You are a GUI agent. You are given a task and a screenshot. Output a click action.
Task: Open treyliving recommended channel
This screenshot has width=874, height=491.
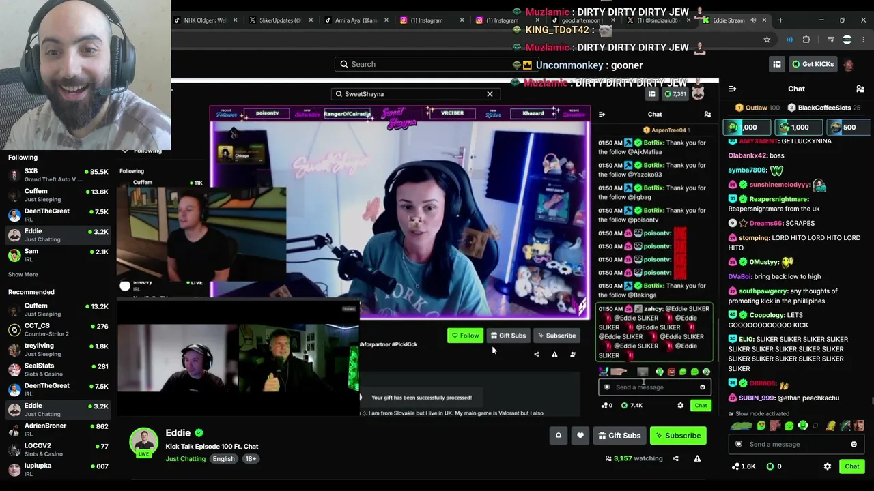pyautogui.click(x=58, y=350)
